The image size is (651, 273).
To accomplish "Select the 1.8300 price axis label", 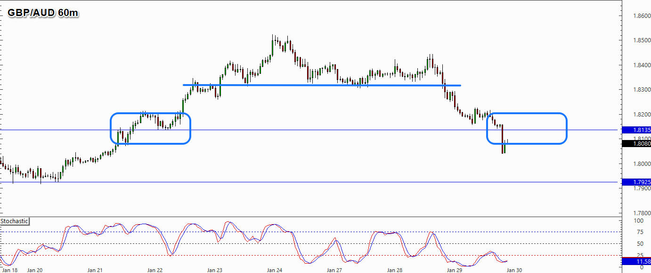I will tap(642, 90).
